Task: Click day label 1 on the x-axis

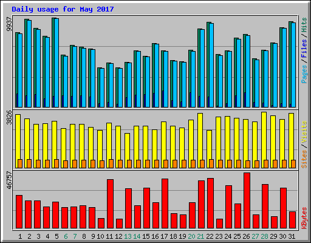Action: (20, 236)
